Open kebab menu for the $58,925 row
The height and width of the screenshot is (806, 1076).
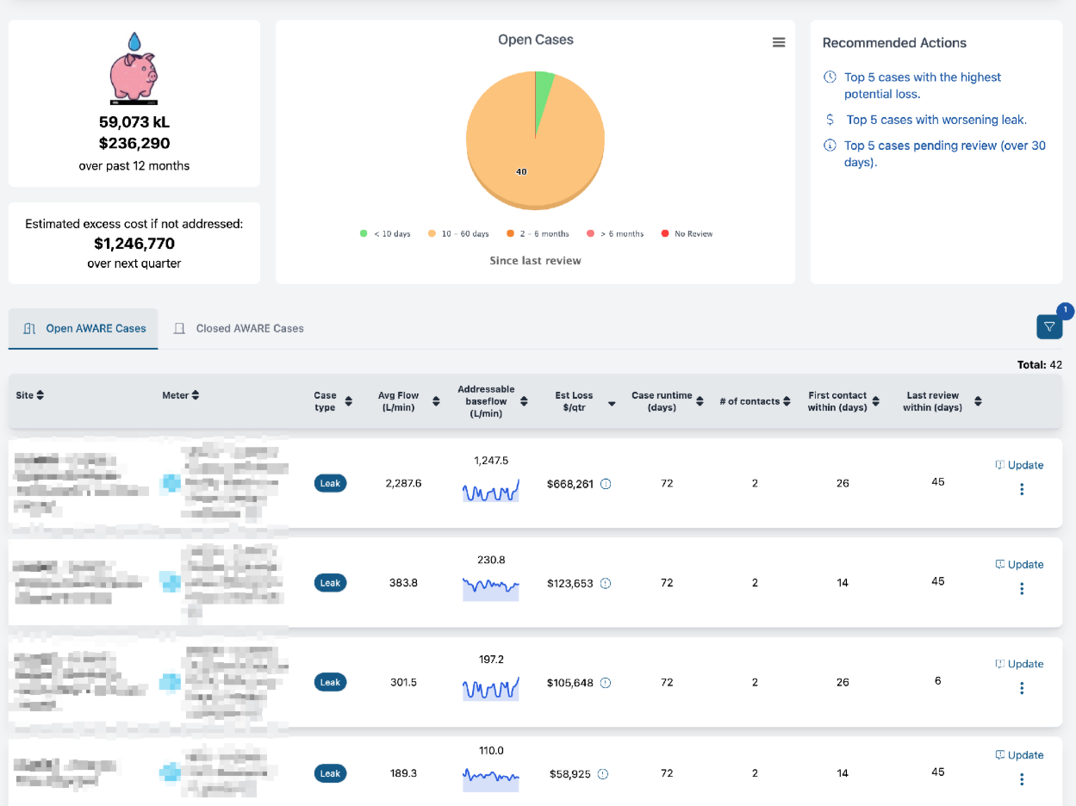(x=1022, y=779)
